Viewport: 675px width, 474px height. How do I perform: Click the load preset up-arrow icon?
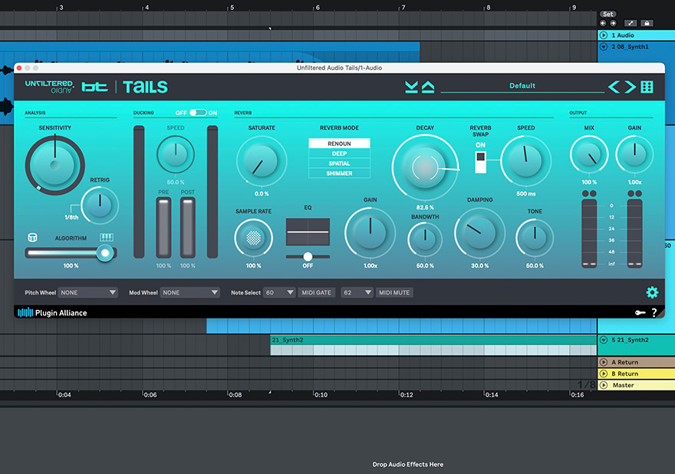coord(428,87)
